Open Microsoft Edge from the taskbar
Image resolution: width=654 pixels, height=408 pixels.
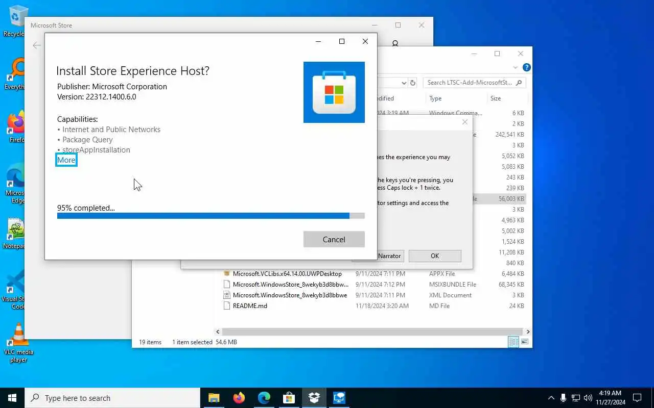(x=264, y=398)
